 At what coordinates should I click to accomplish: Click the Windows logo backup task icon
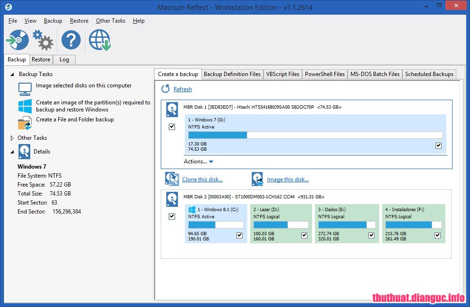coord(25,106)
